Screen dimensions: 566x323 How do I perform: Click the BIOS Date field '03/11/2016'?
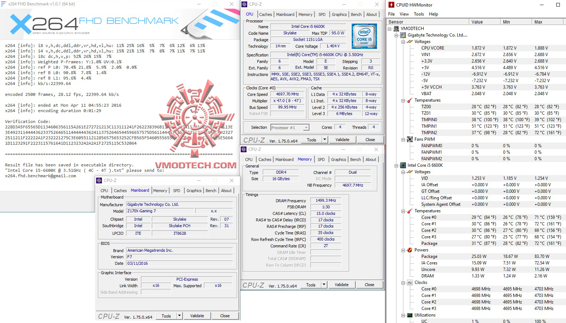179,263
